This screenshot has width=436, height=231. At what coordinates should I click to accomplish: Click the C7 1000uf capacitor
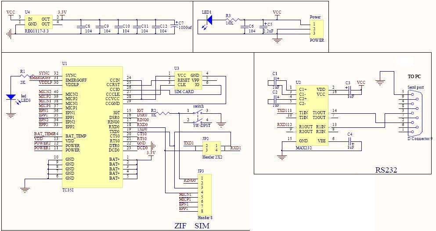tap(177, 26)
